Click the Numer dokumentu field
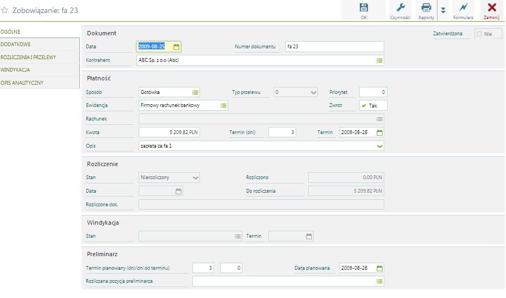The width and height of the screenshot is (506, 298). (x=335, y=47)
